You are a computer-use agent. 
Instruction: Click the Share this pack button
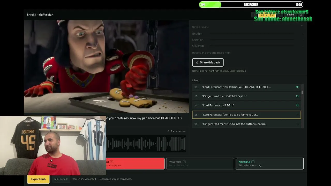point(208,62)
